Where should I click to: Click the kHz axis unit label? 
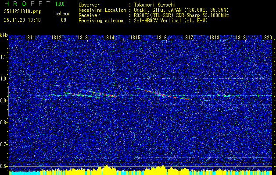[x=4, y=35]
